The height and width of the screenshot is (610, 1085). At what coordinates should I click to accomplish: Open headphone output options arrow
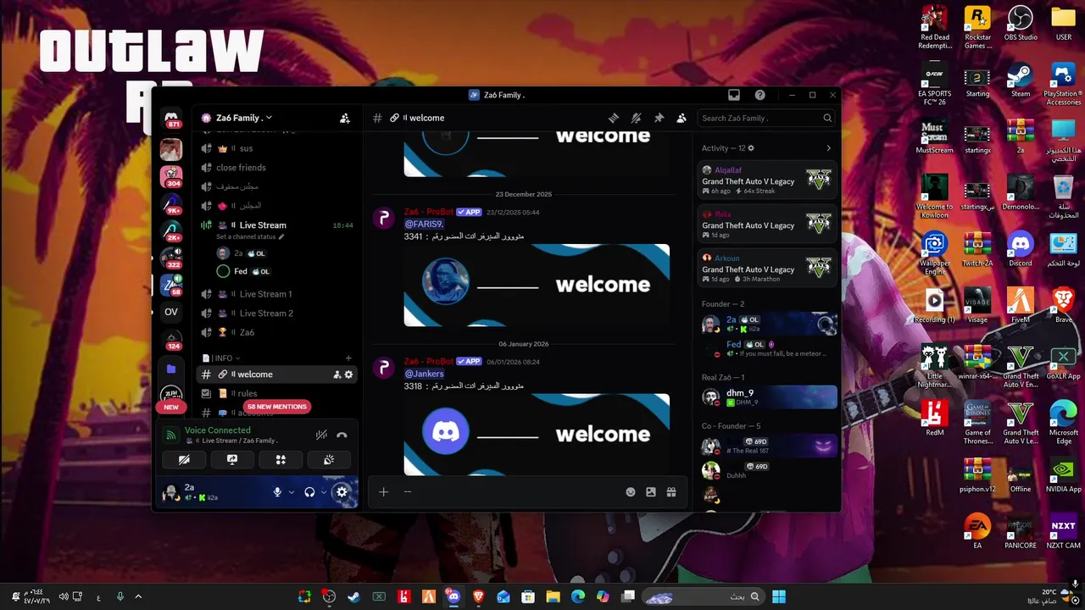324,492
